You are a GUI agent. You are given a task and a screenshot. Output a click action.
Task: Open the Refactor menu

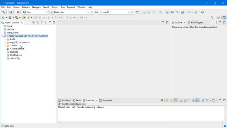(x=26, y=7)
